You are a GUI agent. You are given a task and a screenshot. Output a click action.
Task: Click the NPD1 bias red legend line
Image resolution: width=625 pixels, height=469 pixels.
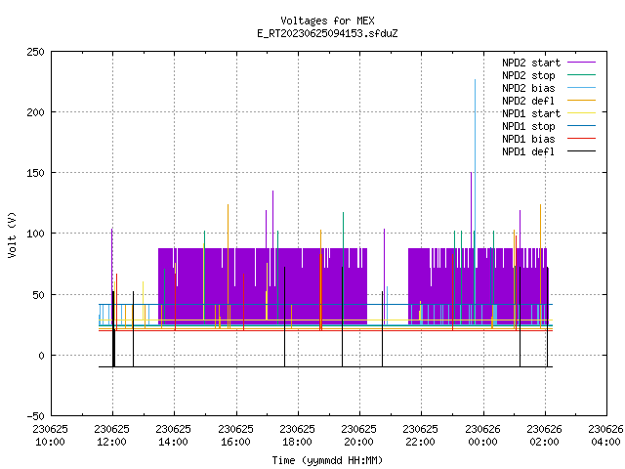tap(581, 139)
